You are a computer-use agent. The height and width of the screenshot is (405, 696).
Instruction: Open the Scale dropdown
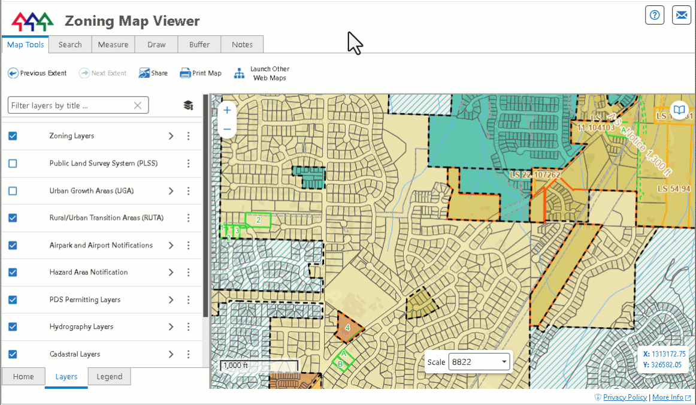coord(479,362)
